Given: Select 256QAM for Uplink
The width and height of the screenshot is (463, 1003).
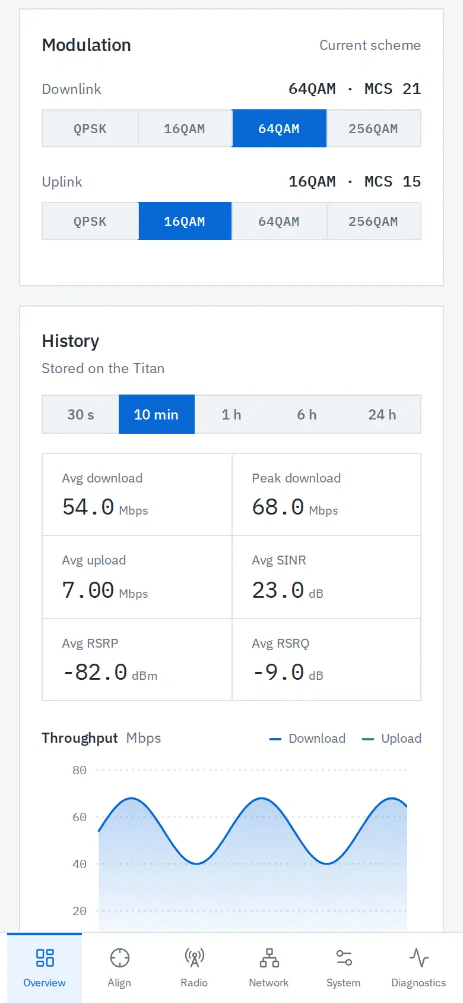Looking at the screenshot, I should click(x=373, y=221).
